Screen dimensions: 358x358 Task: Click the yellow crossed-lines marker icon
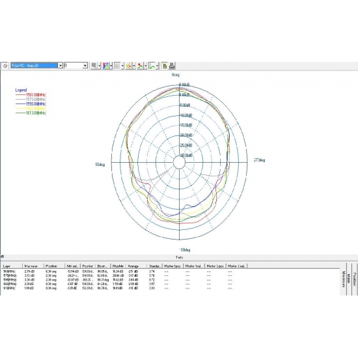point(128,66)
